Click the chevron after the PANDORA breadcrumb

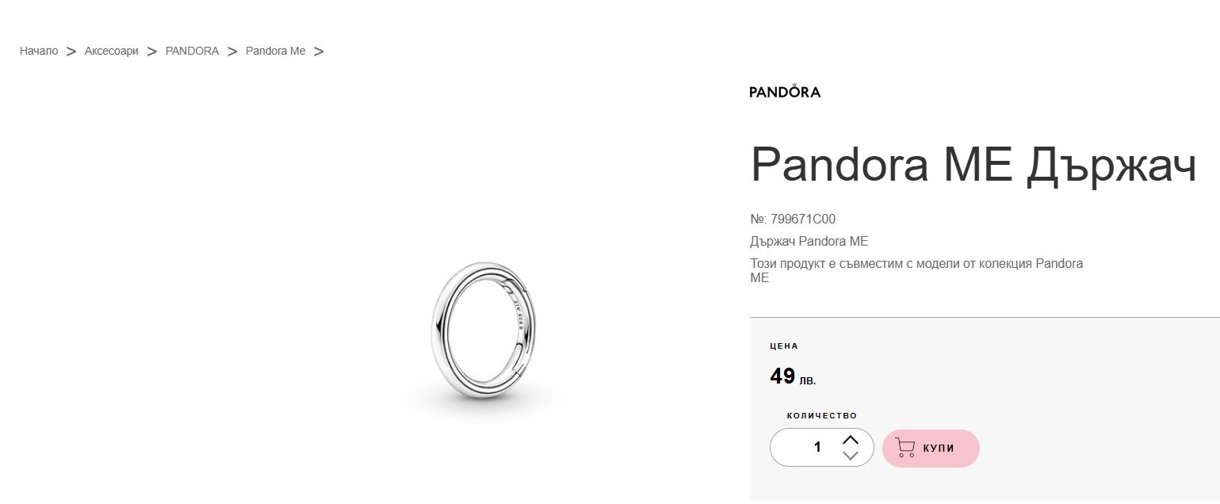232,52
